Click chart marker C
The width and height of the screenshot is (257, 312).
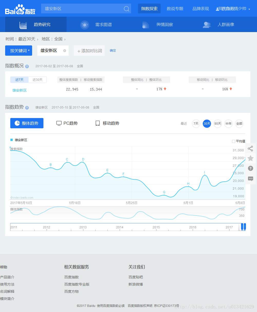tap(67, 159)
